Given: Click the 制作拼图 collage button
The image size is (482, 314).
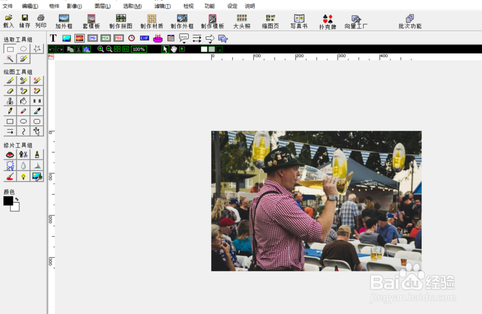Looking at the screenshot, I should point(121,22).
